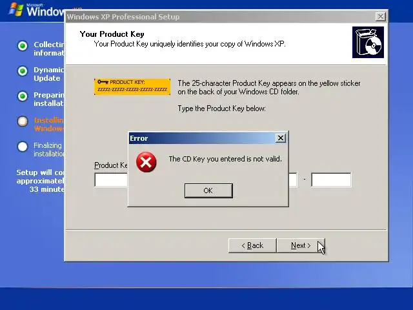Image resolution: width=413 pixels, height=310 pixels.
Task: Click the 'Your Product Key' heading
Action: [112, 34]
